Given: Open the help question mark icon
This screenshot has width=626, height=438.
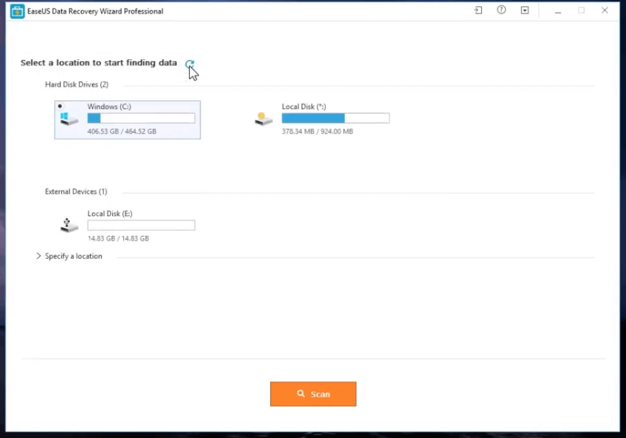Looking at the screenshot, I should pyautogui.click(x=501, y=10).
